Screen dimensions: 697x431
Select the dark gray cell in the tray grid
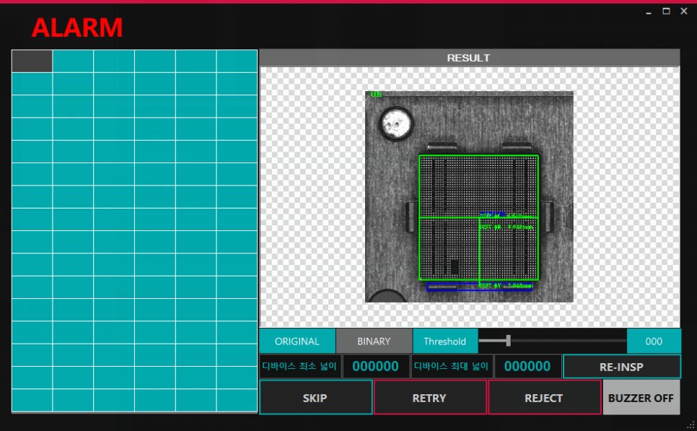[x=32, y=61]
